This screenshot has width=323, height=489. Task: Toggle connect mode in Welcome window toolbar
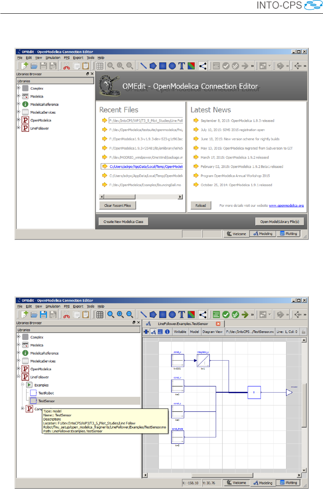[203, 66]
